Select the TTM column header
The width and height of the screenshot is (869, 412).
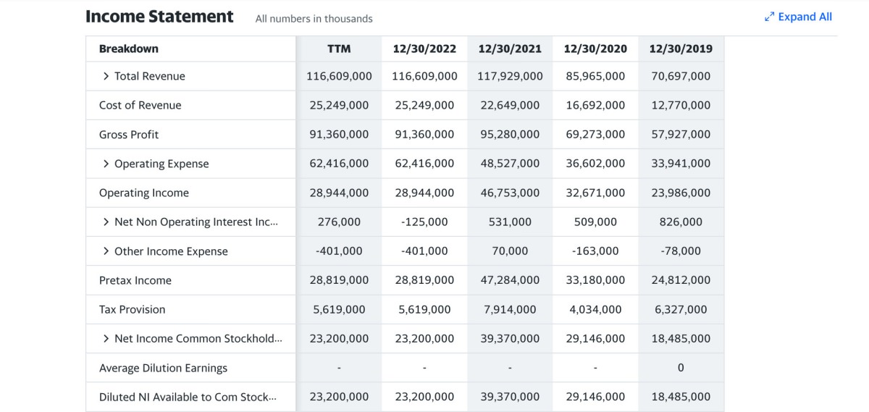tap(339, 49)
